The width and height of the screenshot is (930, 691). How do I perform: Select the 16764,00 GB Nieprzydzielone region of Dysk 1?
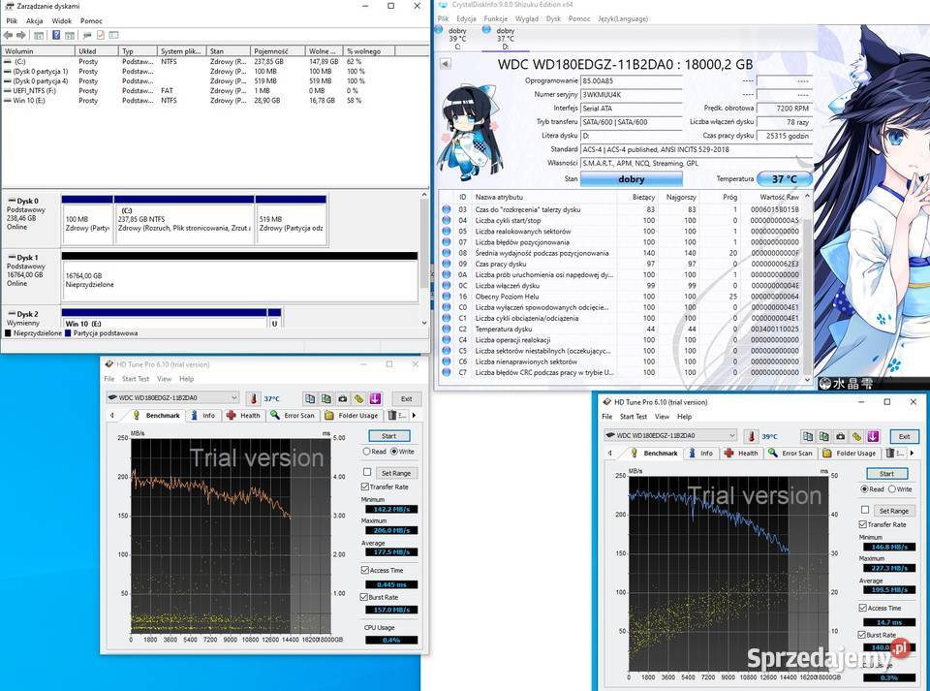pyautogui.click(x=239, y=280)
